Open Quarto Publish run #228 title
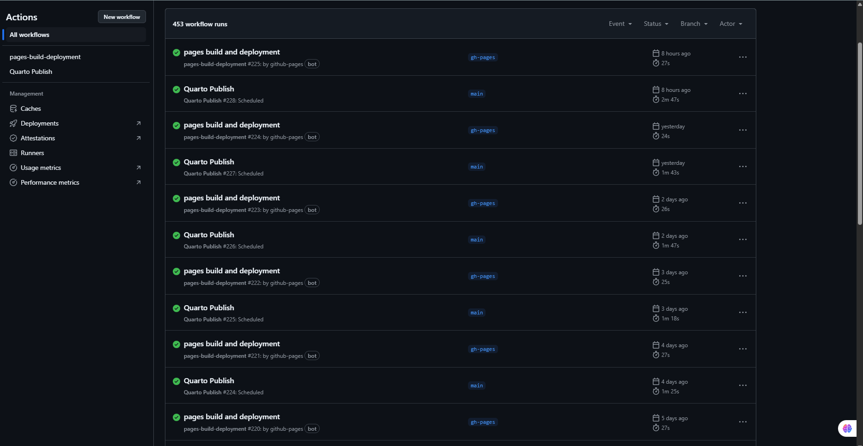This screenshot has width=863, height=446. 209,89
